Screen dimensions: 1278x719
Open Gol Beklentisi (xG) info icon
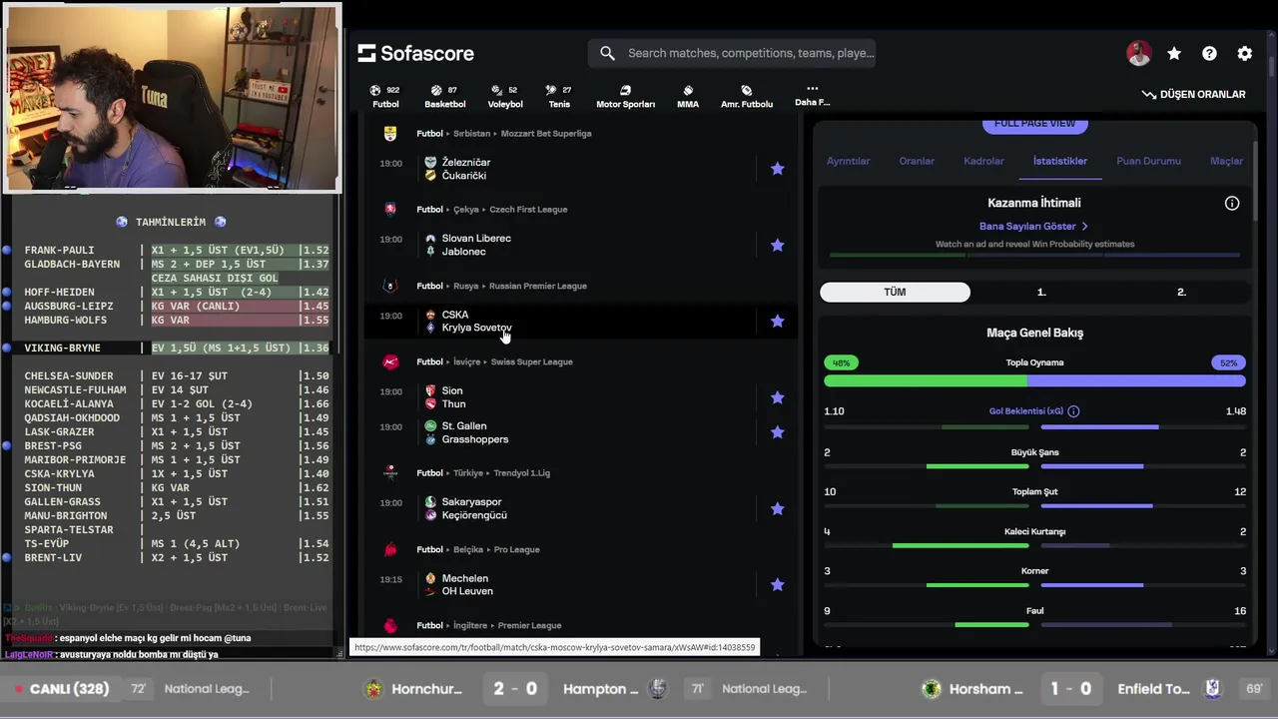(x=1073, y=411)
